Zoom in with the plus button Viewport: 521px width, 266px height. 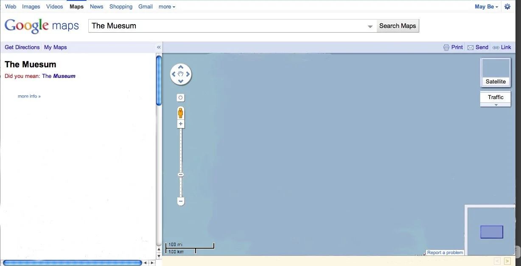(181, 124)
